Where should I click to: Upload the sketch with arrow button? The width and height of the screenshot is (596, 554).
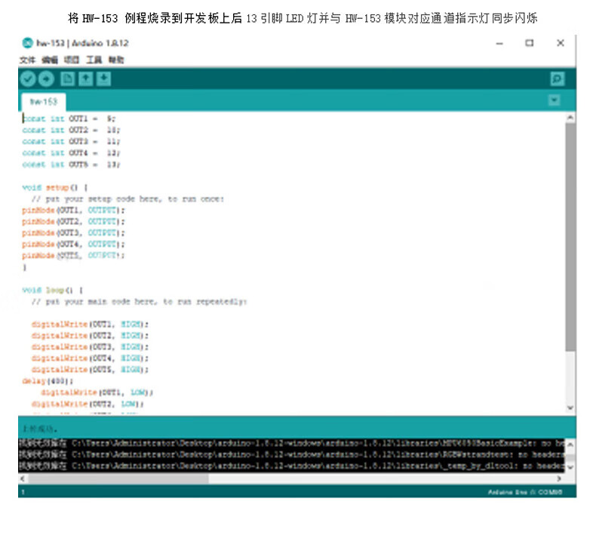point(46,78)
